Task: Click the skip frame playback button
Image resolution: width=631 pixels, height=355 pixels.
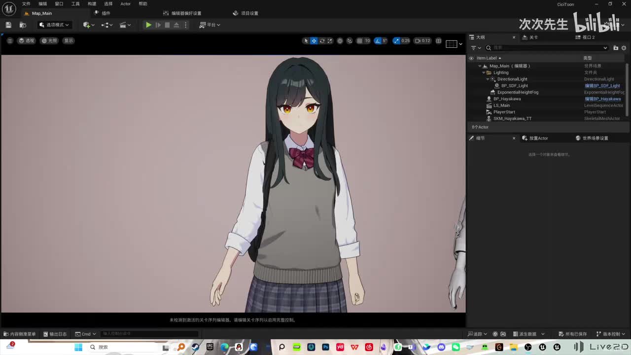Action: [x=158, y=25]
